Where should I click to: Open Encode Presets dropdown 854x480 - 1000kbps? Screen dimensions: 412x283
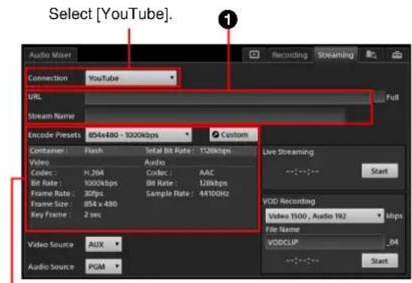[x=138, y=135]
